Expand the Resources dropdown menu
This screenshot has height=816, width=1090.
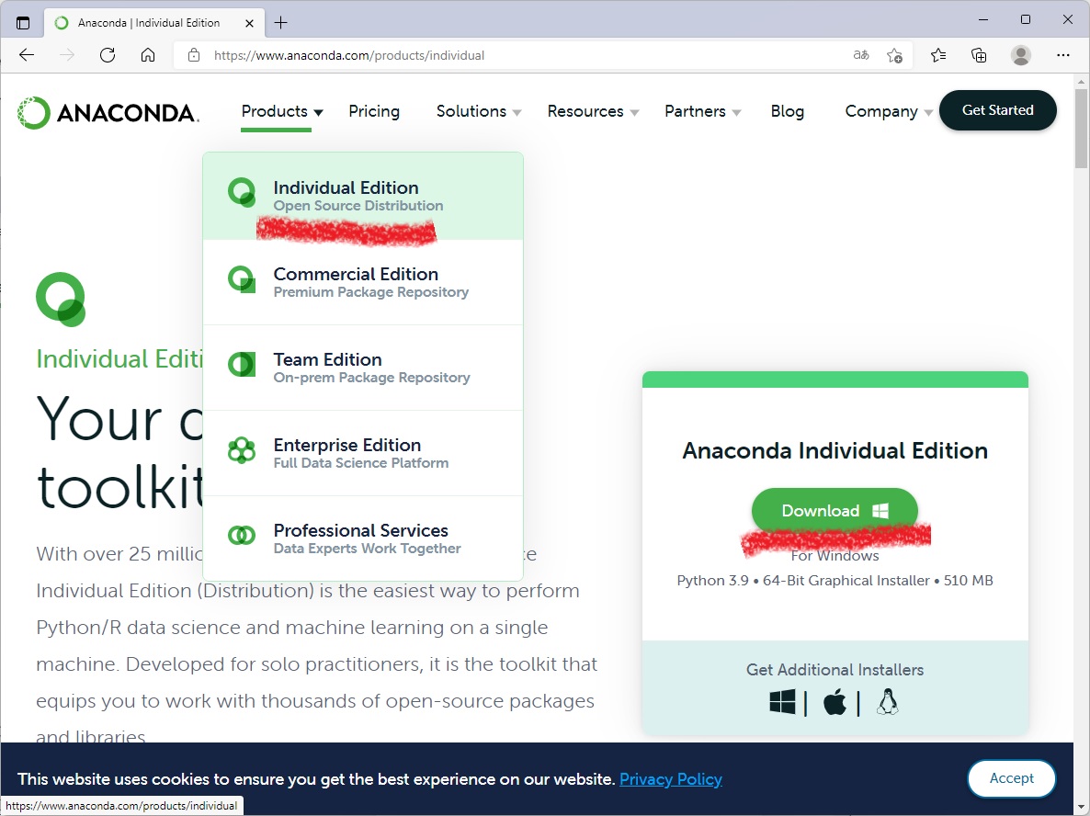[x=593, y=111]
